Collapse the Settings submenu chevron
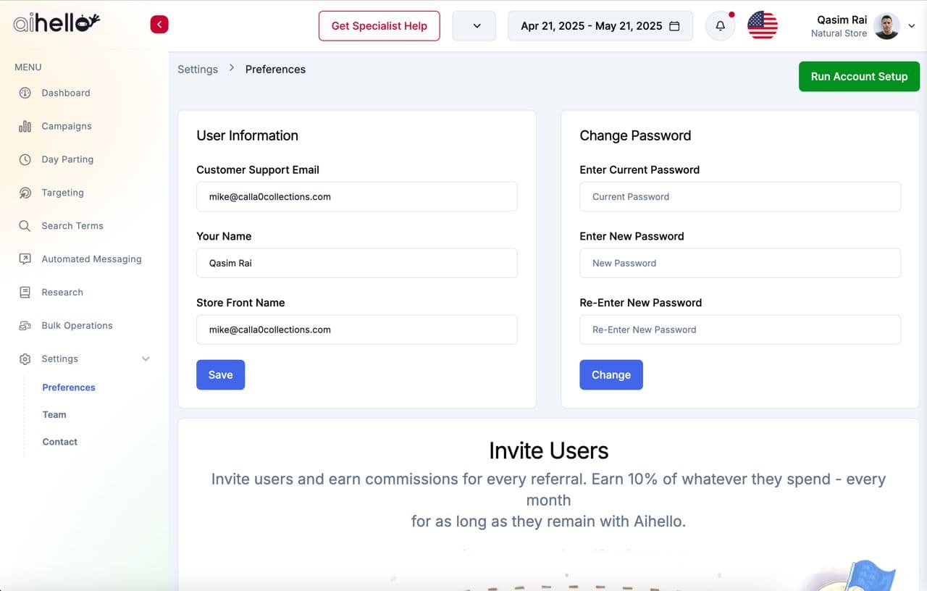The width and height of the screenshot is (927, 591). pyautogui.click(x=146, y=359)
